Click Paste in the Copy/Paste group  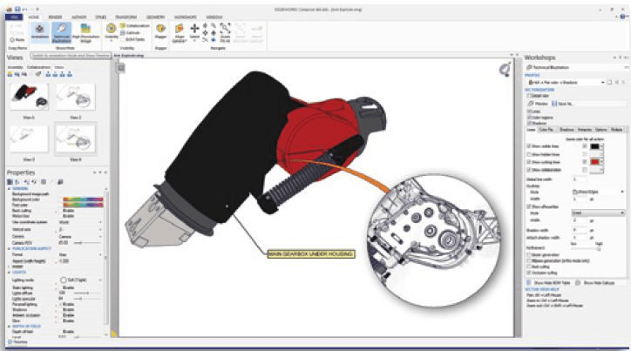point(17,39)
